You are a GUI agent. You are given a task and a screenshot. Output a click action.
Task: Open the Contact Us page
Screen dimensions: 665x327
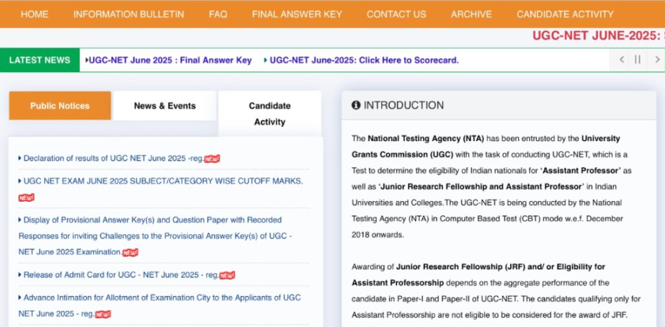(x=396, y=14)
